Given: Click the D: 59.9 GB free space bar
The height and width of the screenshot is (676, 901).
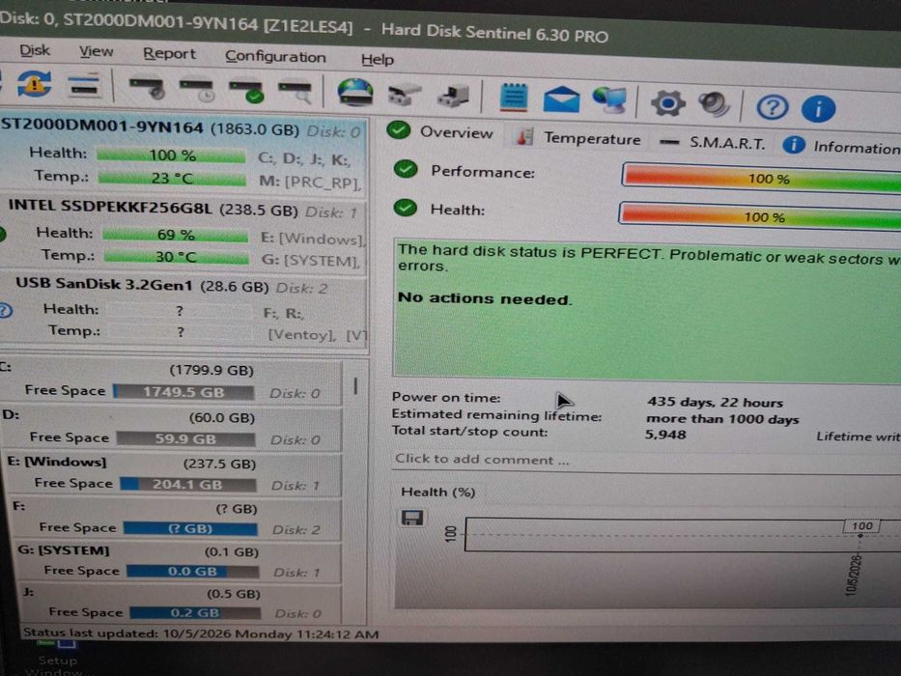Looking at the screenshot, I should point(186,439).
